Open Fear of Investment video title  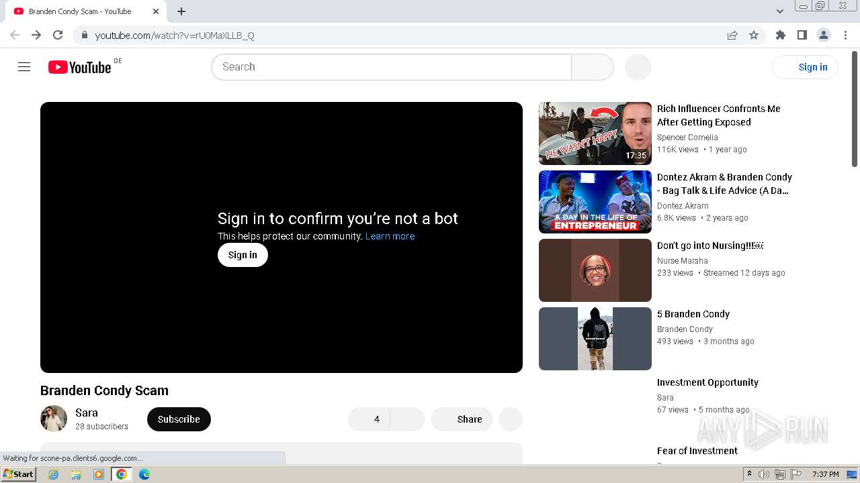pyautogui.click(x=697, y=451)
